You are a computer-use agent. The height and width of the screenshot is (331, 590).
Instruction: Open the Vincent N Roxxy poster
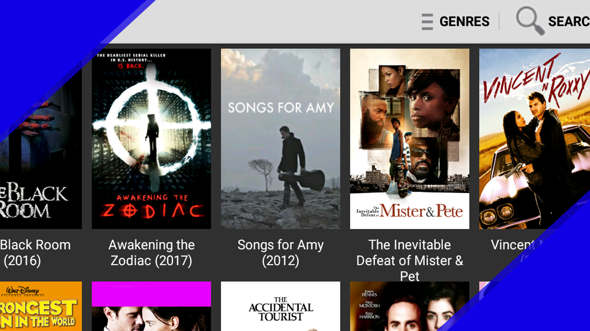[535, 139]
